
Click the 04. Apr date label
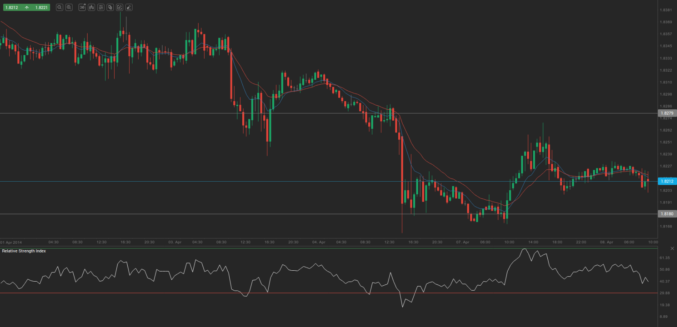(x=319, y=242)
